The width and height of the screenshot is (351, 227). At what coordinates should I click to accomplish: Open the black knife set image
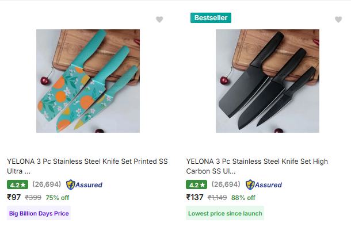[268, 81]
